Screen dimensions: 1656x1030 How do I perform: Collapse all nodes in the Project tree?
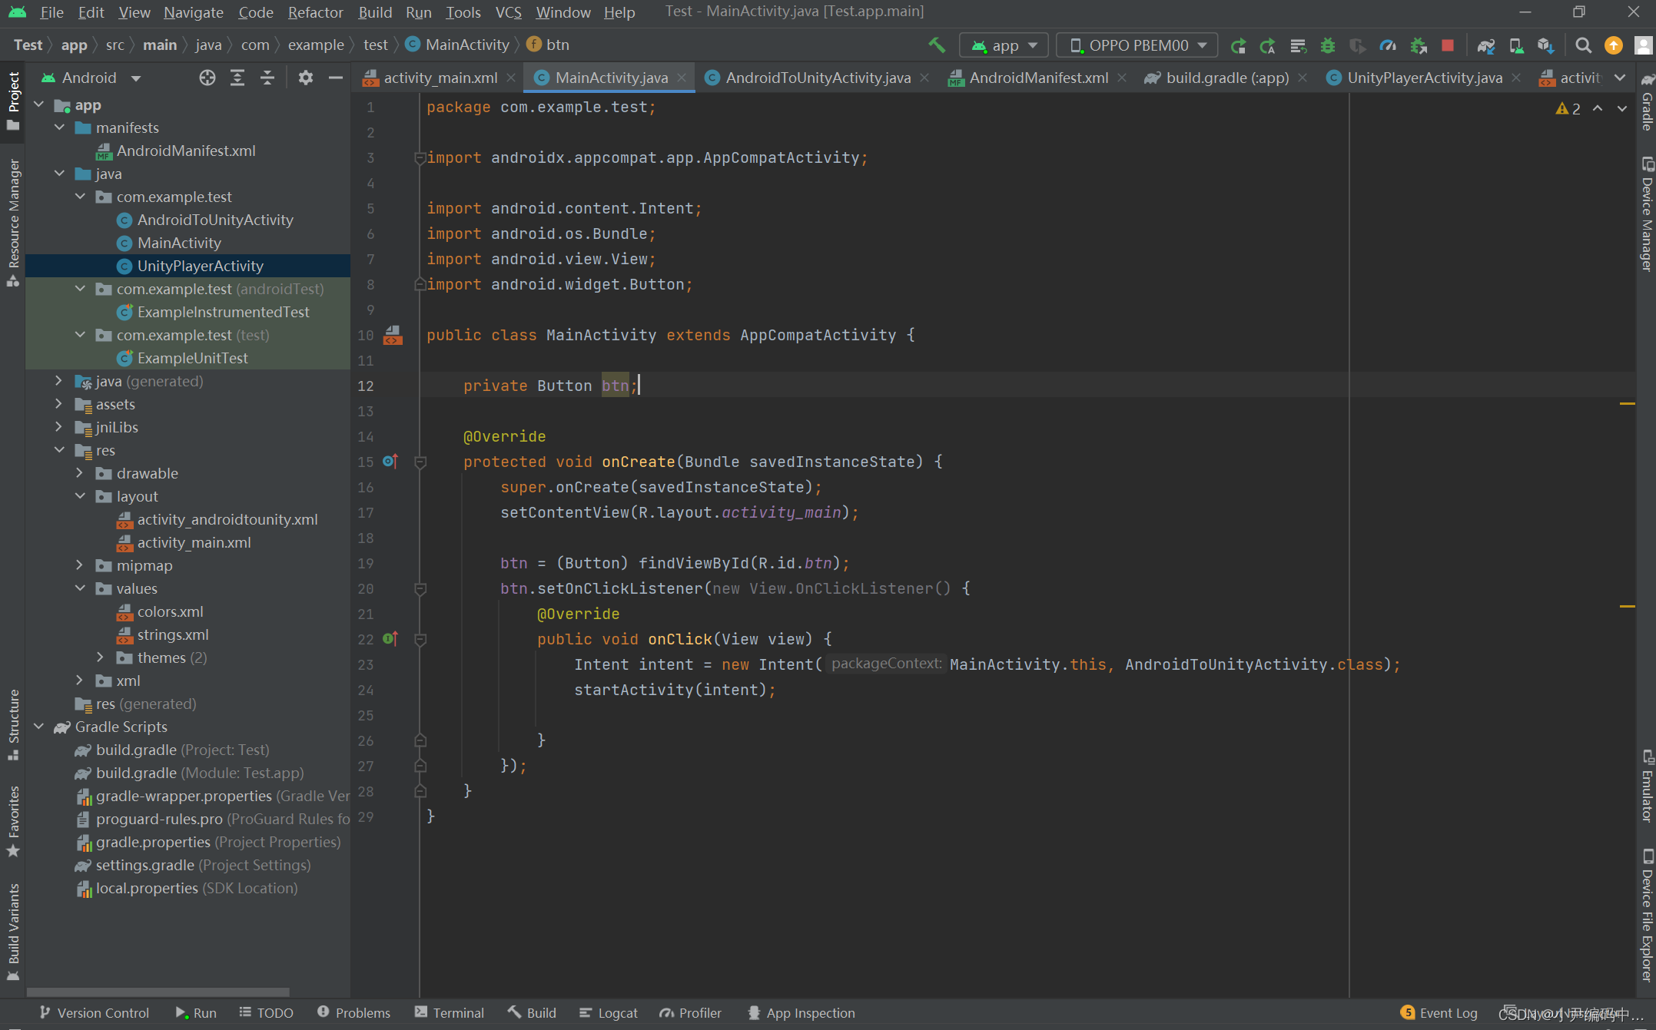tap(267, 78)
